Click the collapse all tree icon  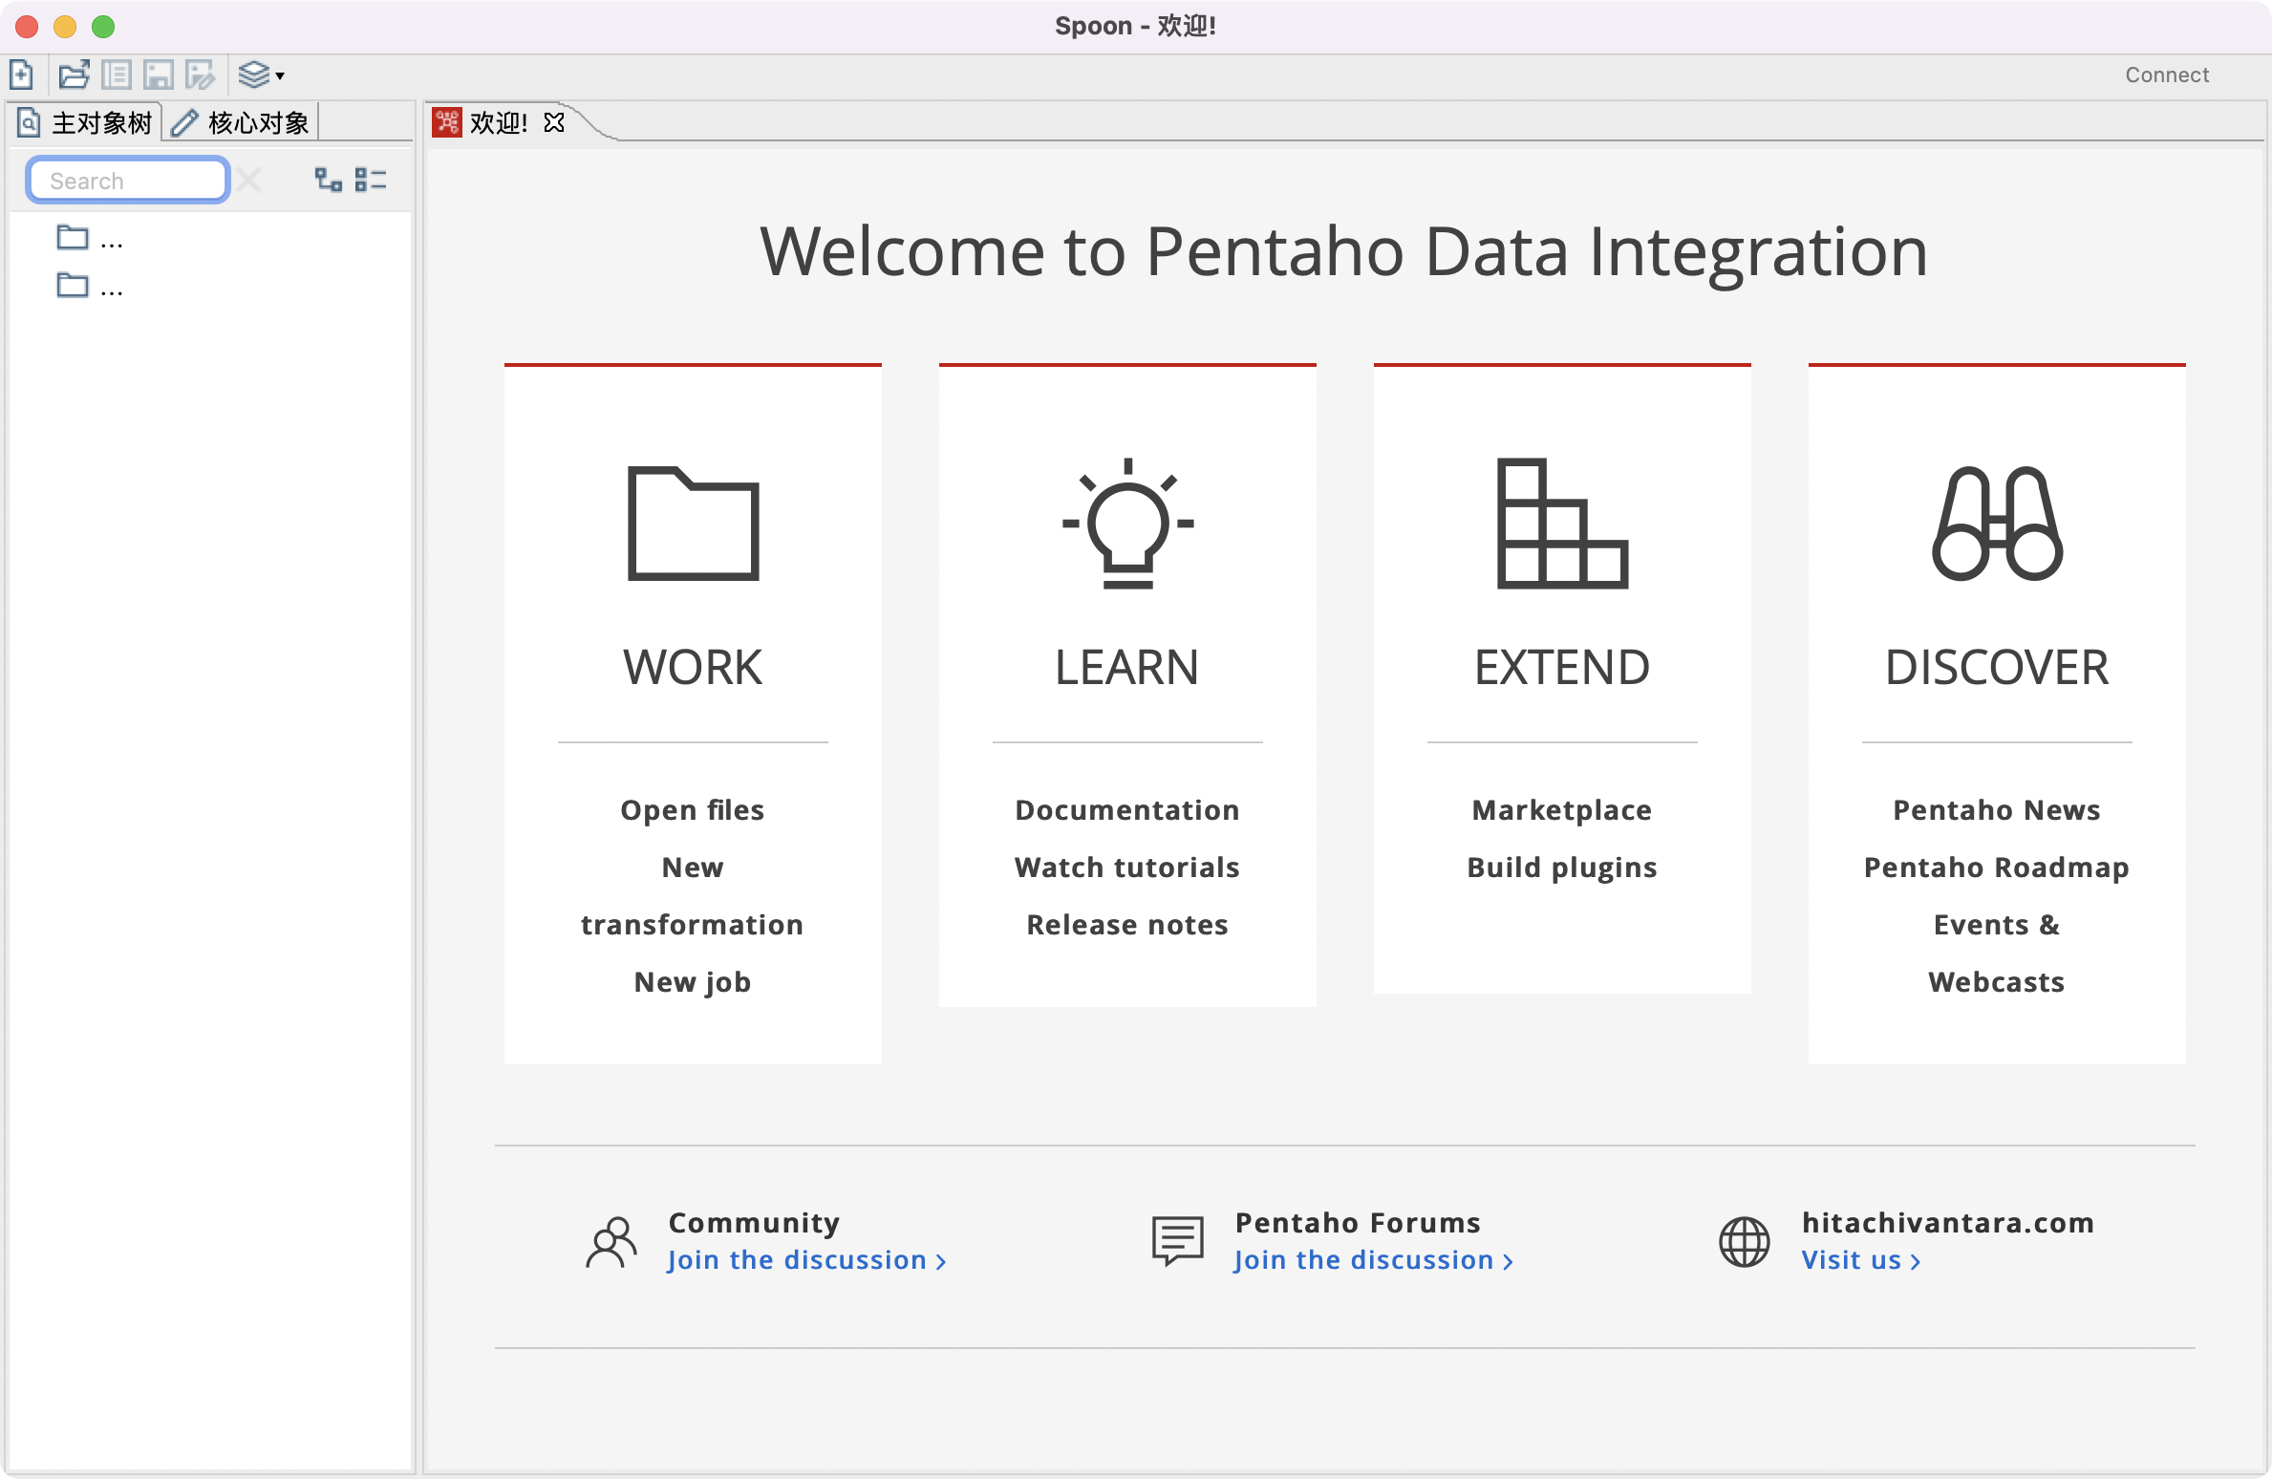pos(371,180)
